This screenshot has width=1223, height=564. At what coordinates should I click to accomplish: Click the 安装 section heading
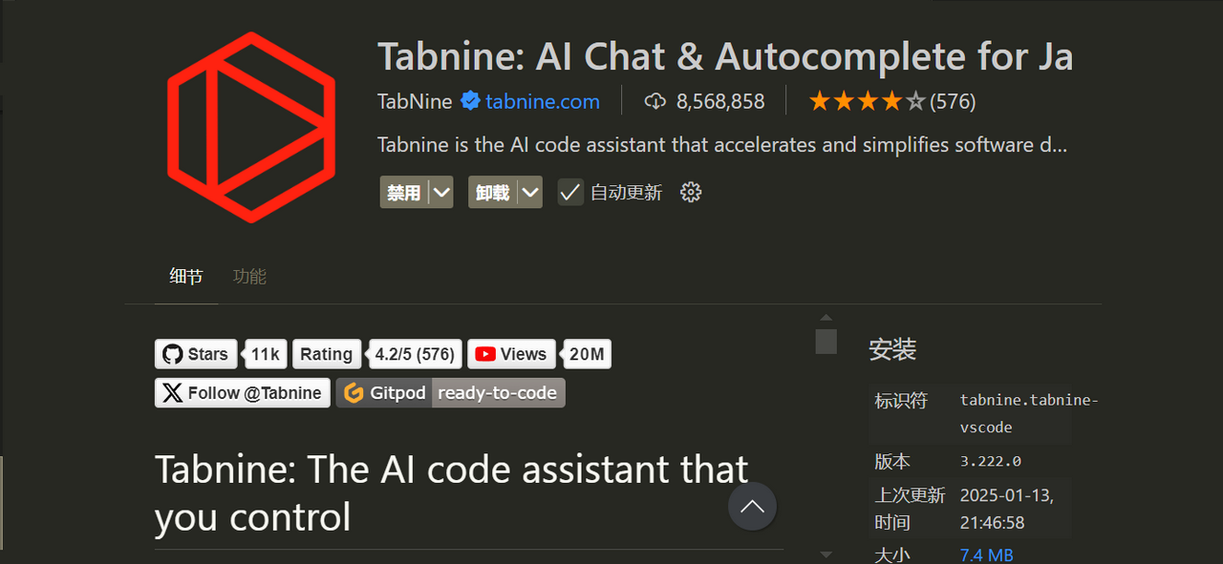[892, 349]
